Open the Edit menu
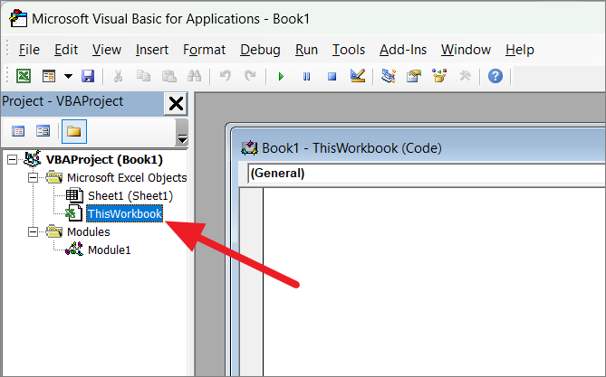Viewport: 606px width, 377px height. 66,50
